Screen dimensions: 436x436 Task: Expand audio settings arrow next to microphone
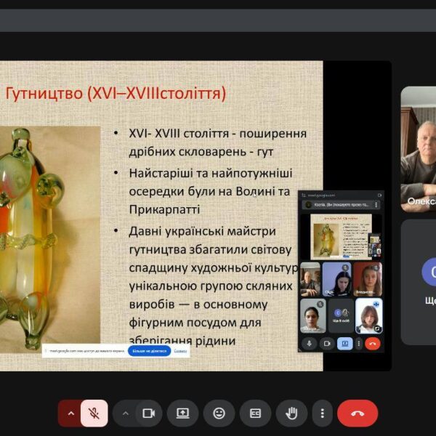pos(70,413)
